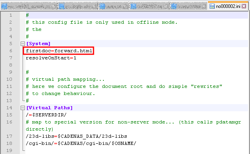The width and height of the screenshot is (250, 154).
Task: Click line number 6 in the margin
Action: pyautogui.click(x=11, y=51)
